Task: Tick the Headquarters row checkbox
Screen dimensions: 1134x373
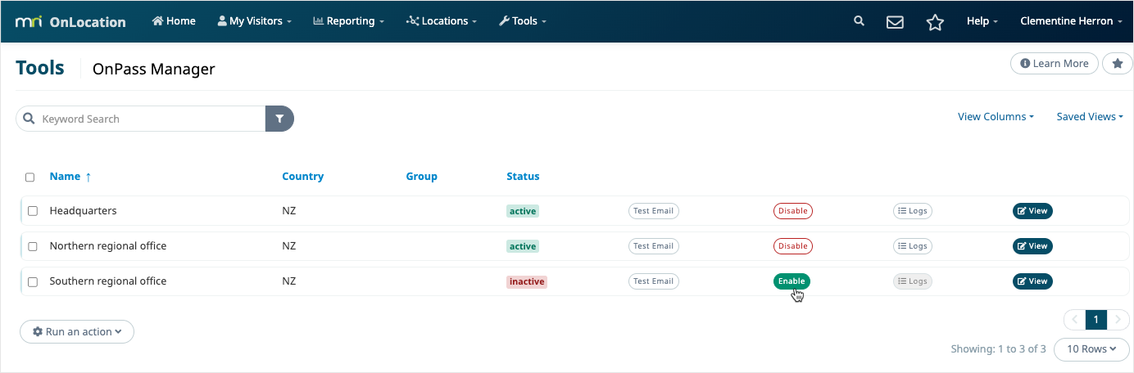Action: coord(33,211)
